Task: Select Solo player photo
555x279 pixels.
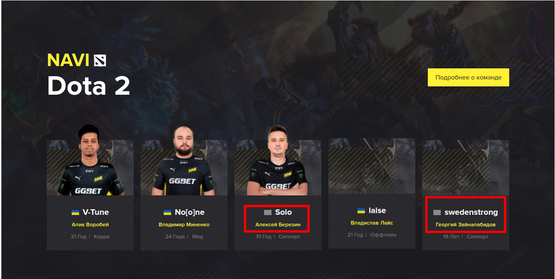Action: click(278, 160)
